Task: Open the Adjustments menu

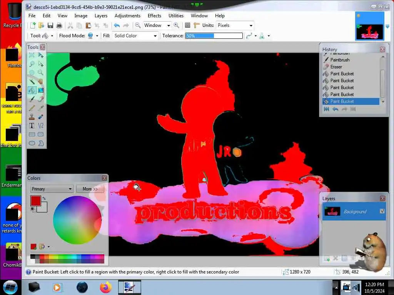Action: point(128,15)
